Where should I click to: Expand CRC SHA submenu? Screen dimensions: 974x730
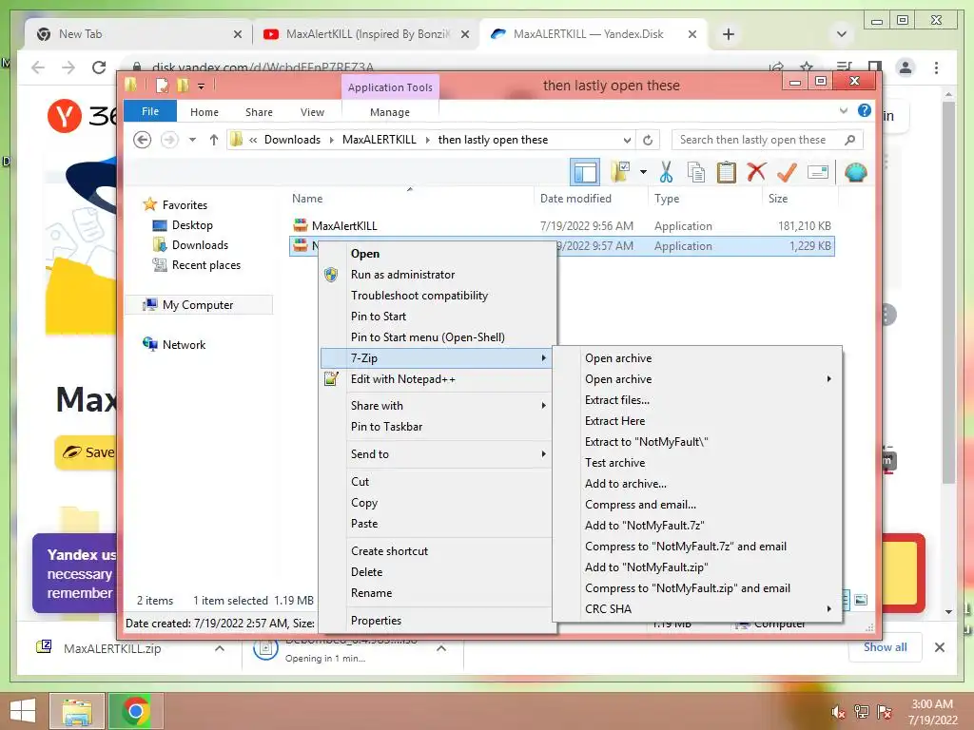click(x=828, y=609)
